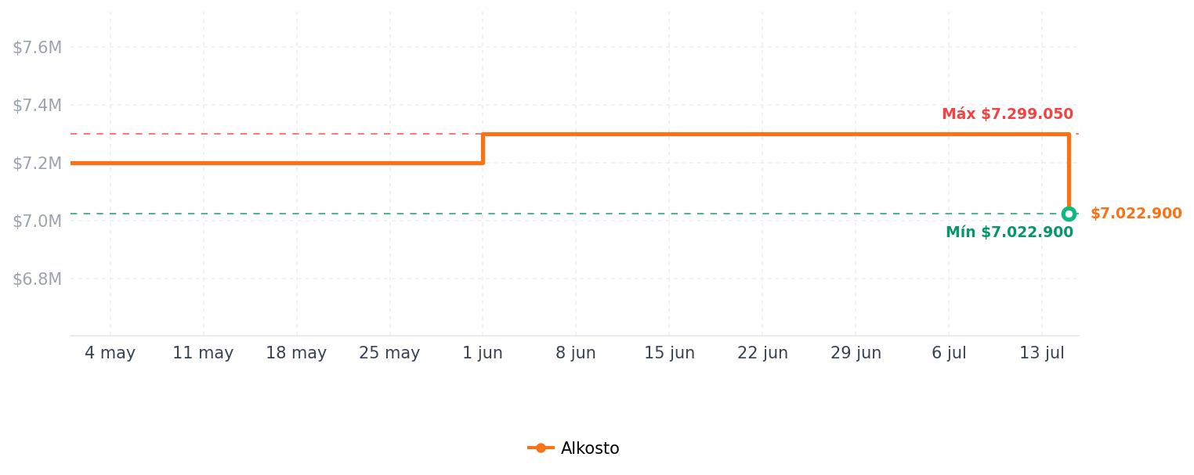Click the green minimum price data point
The height and width of the screenshot is (475, 1194).
[x=1069, y=214]
